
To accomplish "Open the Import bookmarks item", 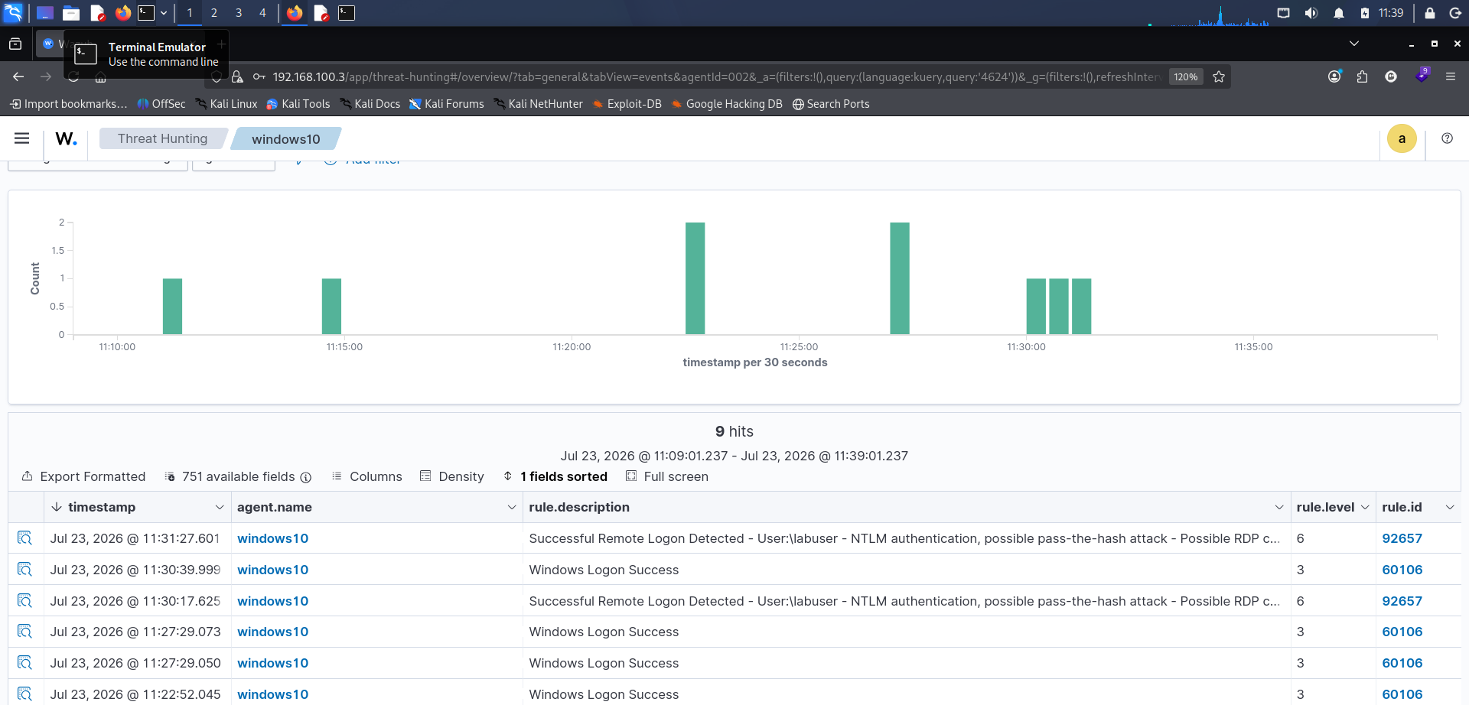I will tap(68, 104).
